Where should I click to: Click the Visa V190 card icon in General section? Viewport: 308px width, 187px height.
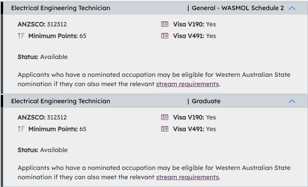pos(165,24)
